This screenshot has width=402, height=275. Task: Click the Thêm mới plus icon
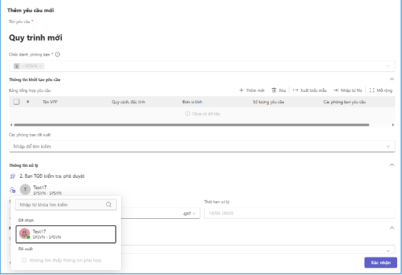coord(242,90)
